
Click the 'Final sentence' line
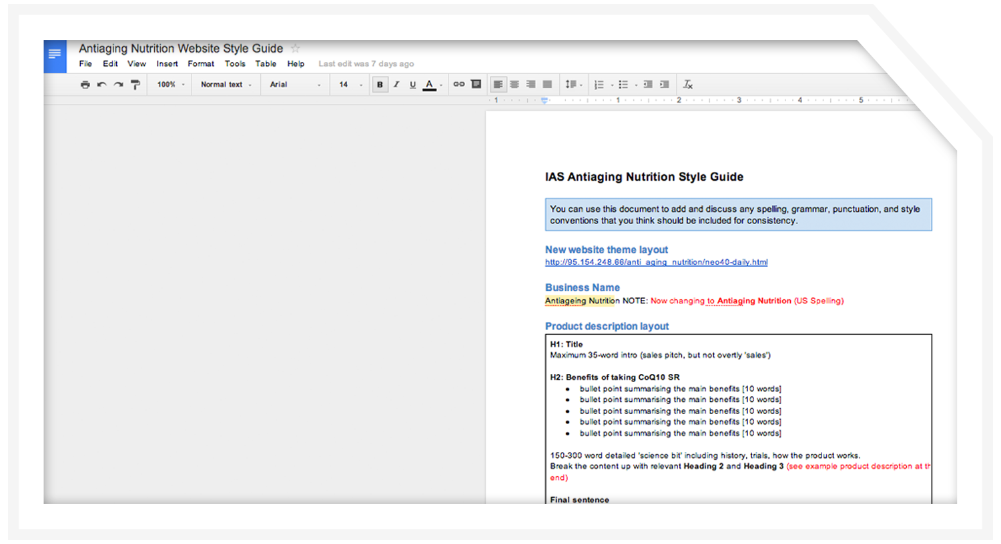tap(579, 500)
